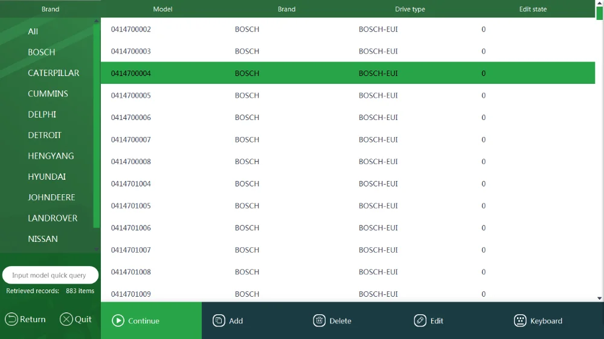This screenshot has height=339, width=604.
Task: Select the All brand filter
Action: point(33,31)
